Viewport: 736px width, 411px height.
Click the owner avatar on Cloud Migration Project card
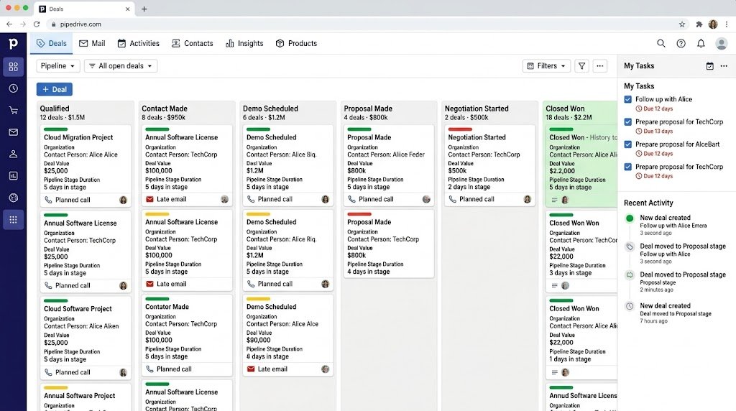pyautogui.click(x=123, y=200)
